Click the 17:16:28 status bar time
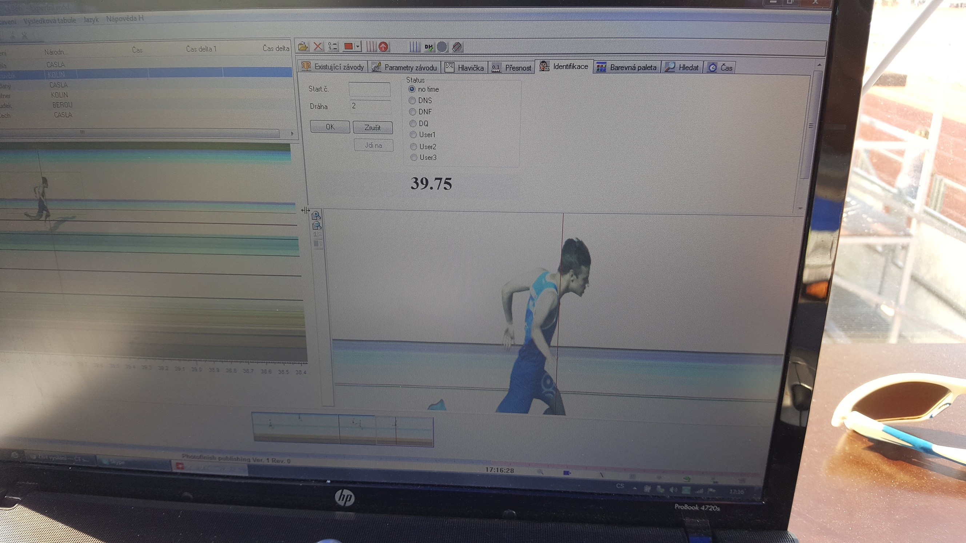 (499, 470)
